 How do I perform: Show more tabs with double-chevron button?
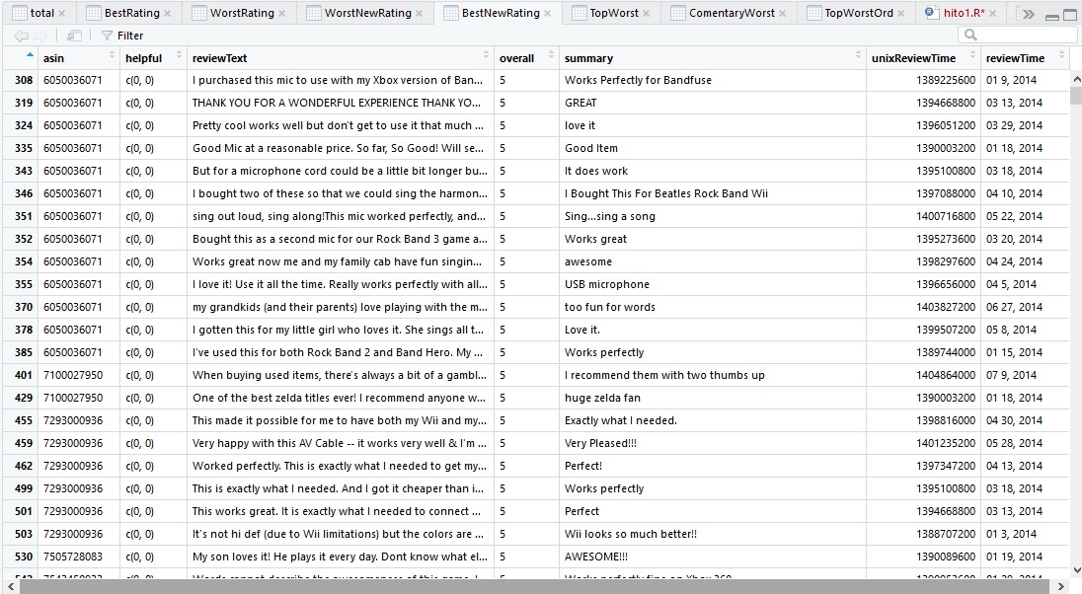tap(1029, 14)
